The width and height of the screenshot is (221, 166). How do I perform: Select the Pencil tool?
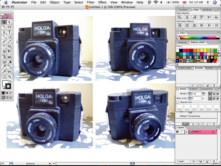[x=9, y=41]
